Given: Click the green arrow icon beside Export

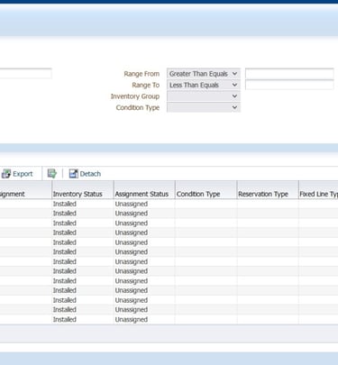Looking at the screenshot, I should 52,173.
